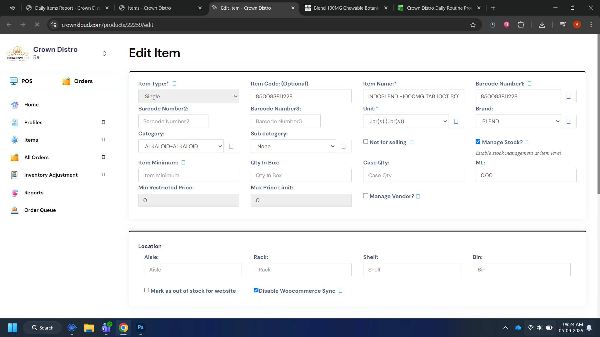Click the add button beside Brand dropdown
The width and height of the screenshot is (600, 337).
(x=568, y=121)
